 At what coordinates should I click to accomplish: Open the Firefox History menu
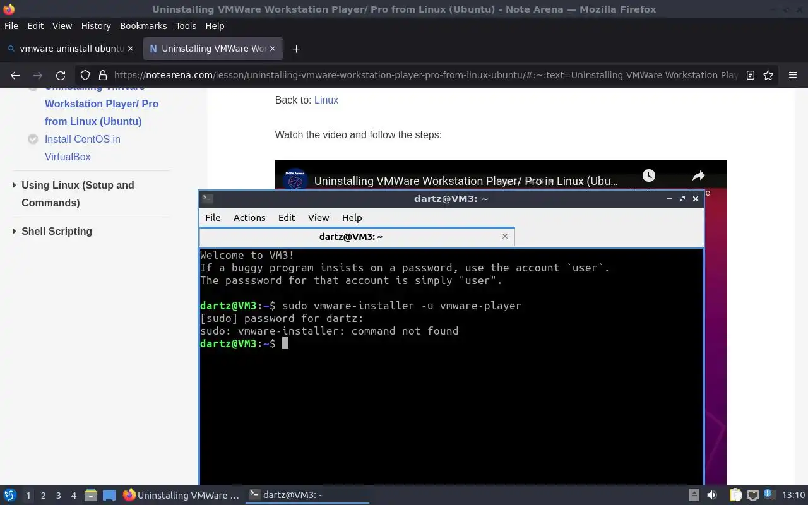(96, 26)
